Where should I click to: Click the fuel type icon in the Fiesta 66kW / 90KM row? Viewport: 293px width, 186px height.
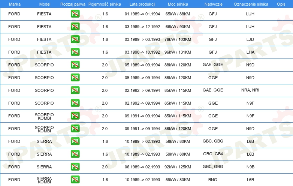click(x=75, y=27)
